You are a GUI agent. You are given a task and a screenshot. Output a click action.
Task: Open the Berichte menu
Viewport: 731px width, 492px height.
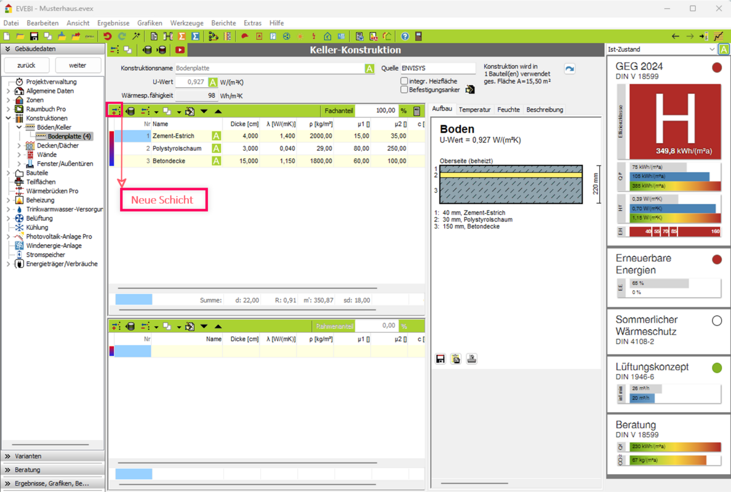[223, 23]
